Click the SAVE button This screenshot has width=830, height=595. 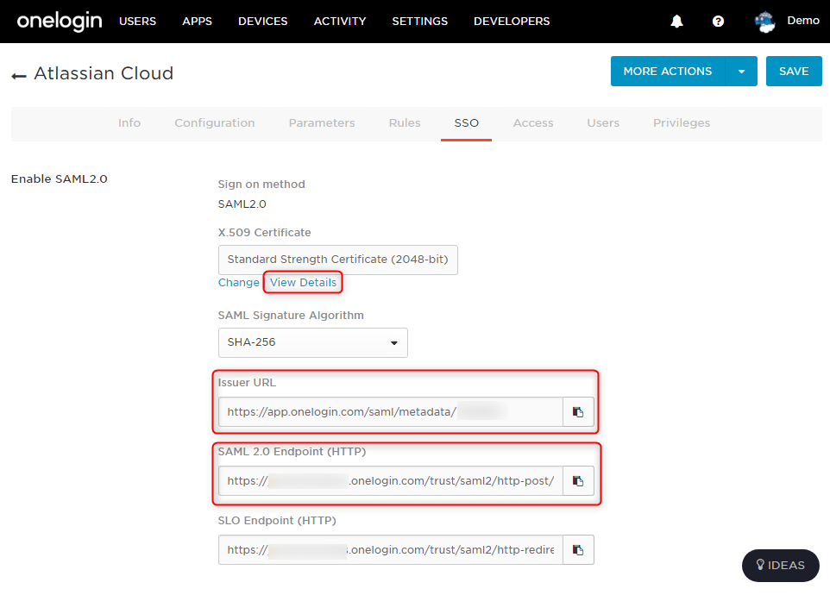pos(794,72)
